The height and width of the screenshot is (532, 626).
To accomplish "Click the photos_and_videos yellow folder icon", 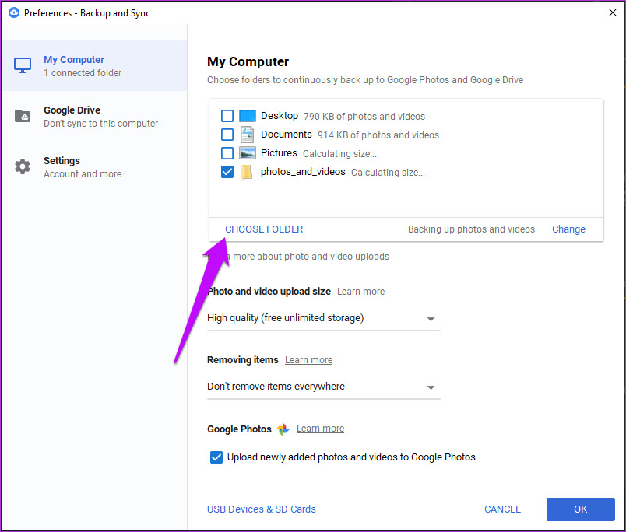I will (x=246, y=173).
